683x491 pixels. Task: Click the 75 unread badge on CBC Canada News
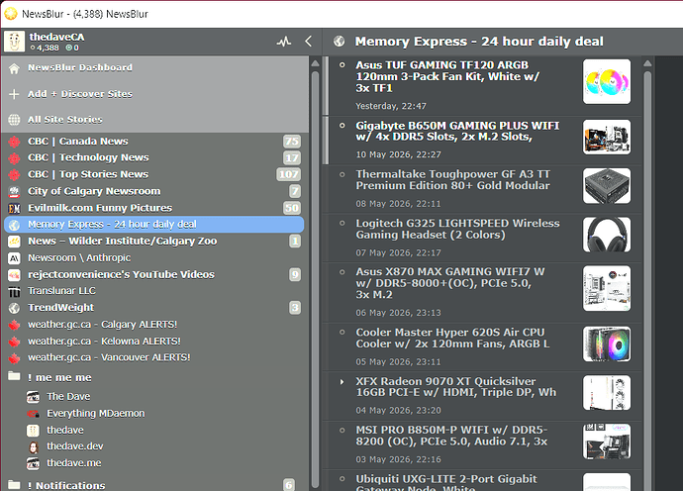(x=292, y=142)
